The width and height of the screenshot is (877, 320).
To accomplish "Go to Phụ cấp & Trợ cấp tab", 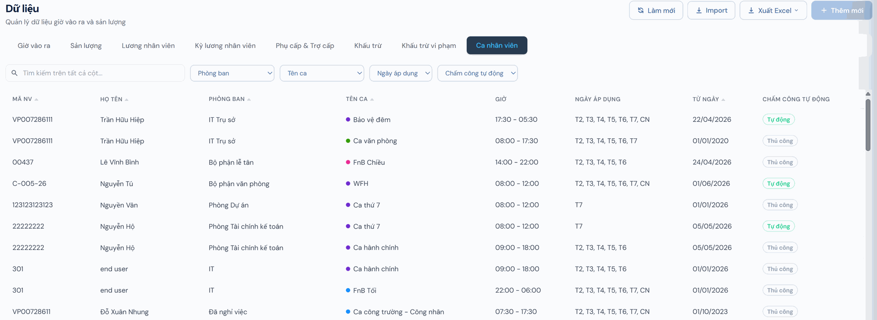I will pyautogui.click(x=305, y=46).
